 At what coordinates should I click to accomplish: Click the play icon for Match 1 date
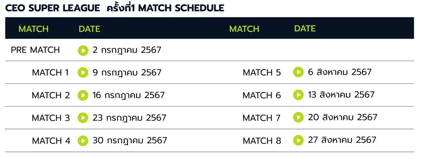[x=83, y=72]
